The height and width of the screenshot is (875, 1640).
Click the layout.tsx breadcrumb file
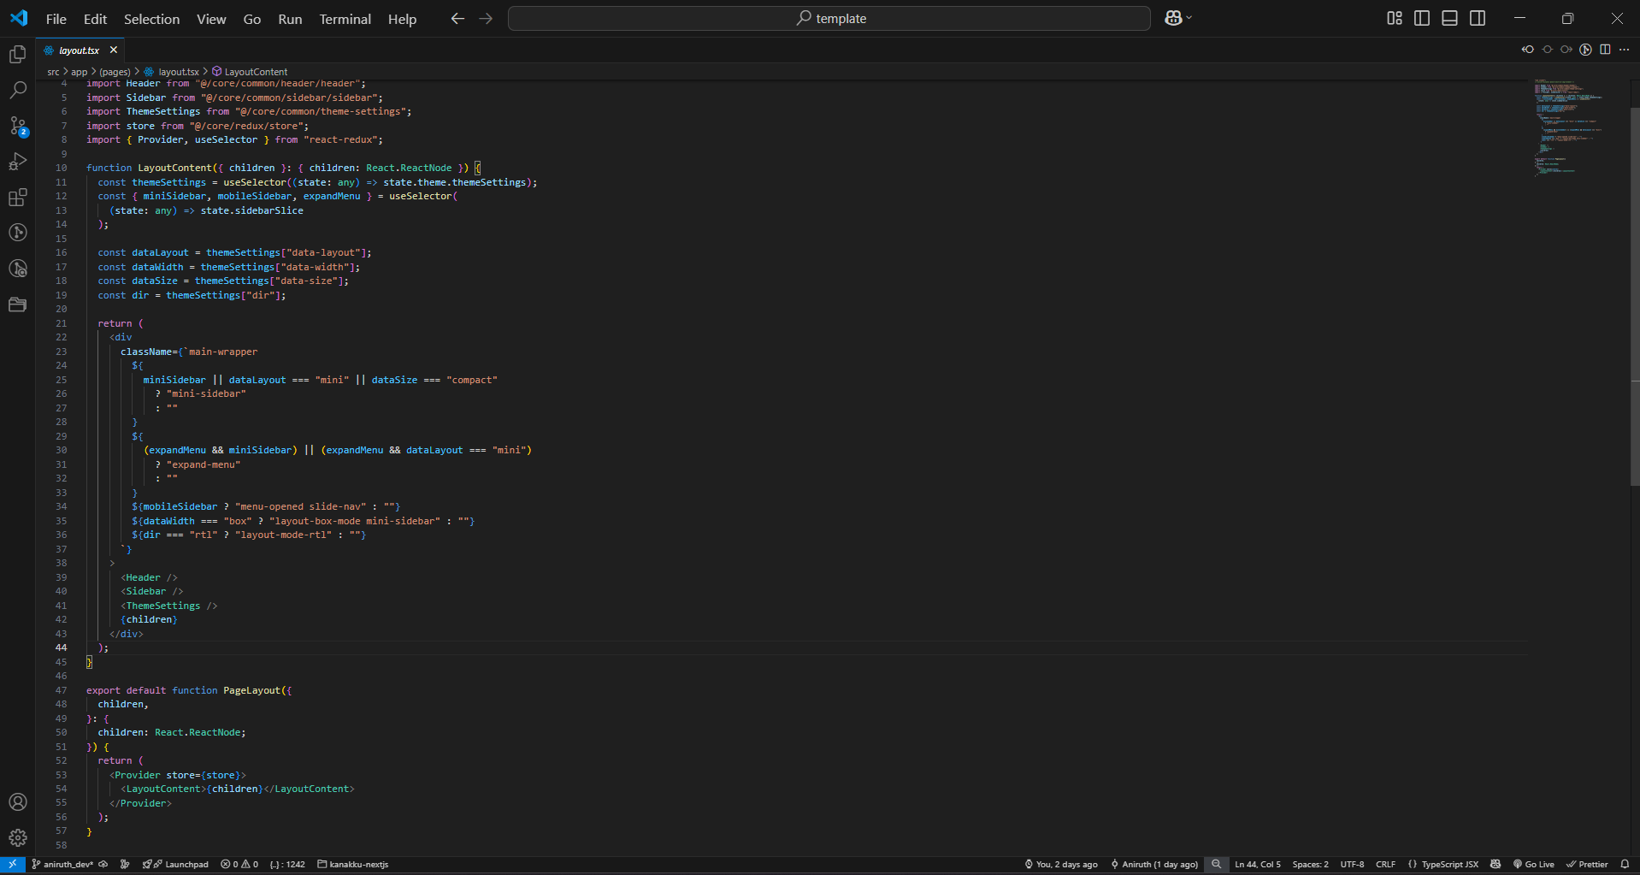pos(172,72)
